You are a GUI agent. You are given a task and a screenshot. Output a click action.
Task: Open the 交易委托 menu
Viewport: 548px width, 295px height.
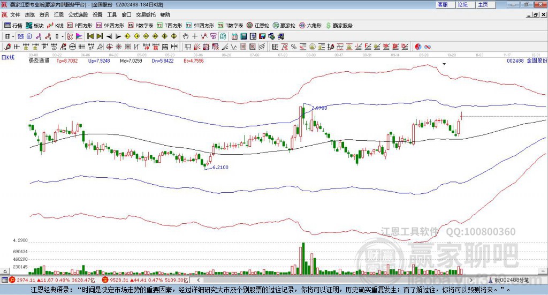(x=146, y=14)
